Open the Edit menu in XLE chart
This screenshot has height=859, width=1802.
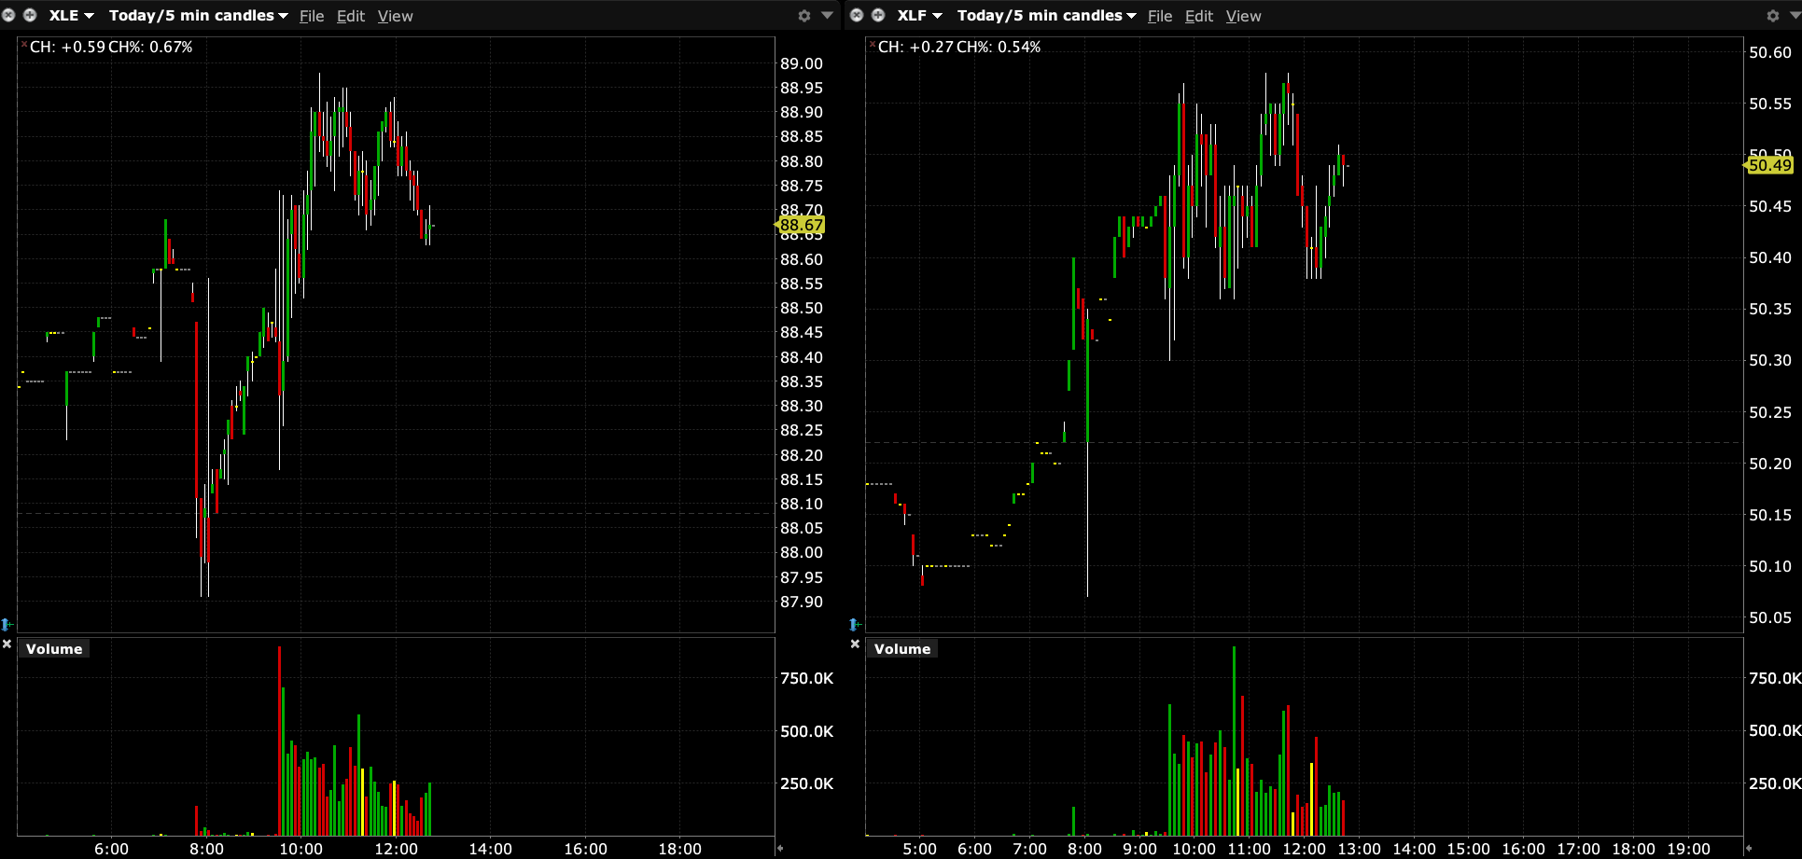point(351,16)
